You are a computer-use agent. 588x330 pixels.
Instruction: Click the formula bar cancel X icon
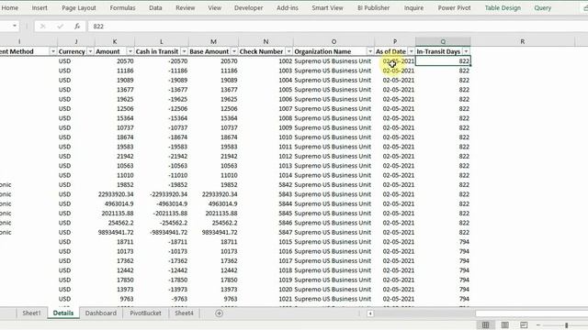(42, 27)
